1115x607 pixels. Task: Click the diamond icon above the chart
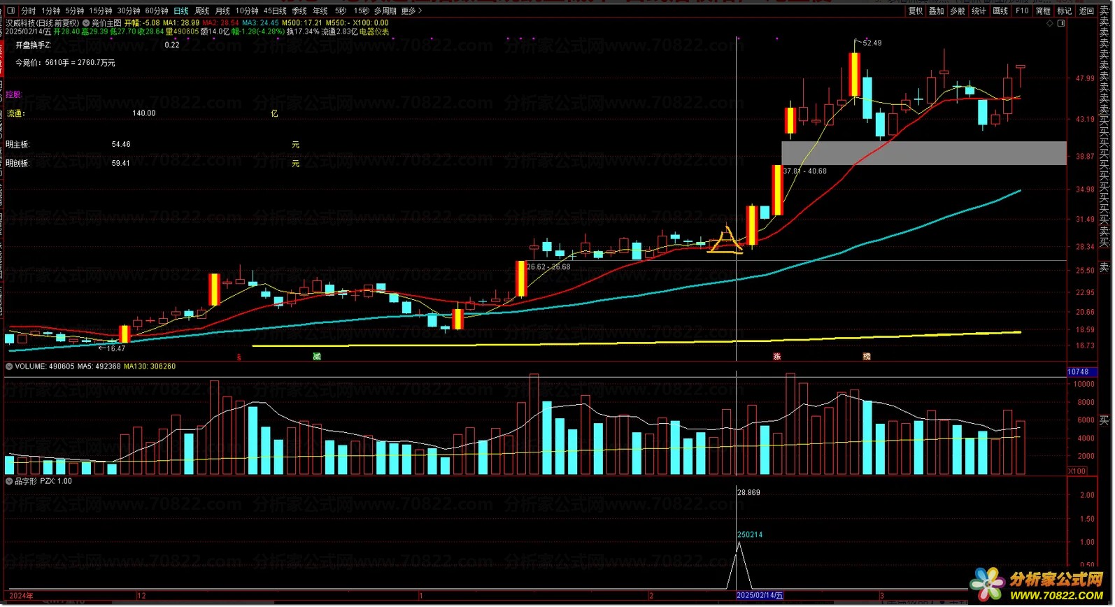click(1049, 23)
